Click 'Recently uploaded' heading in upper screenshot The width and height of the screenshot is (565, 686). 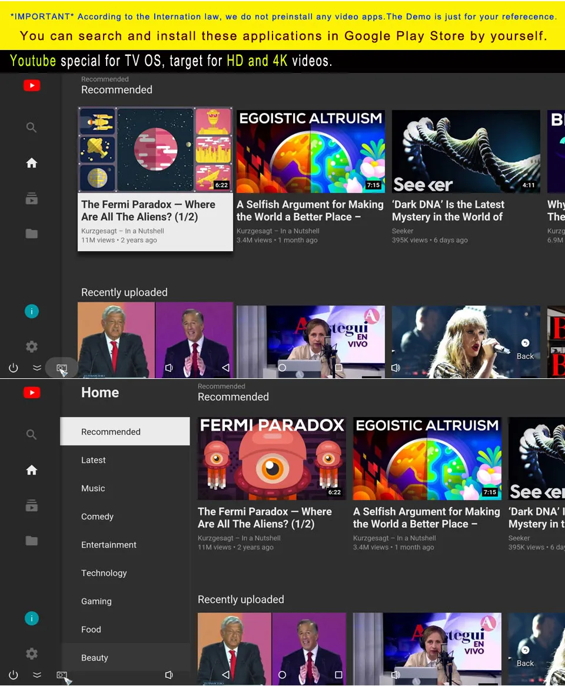point(124,292)
